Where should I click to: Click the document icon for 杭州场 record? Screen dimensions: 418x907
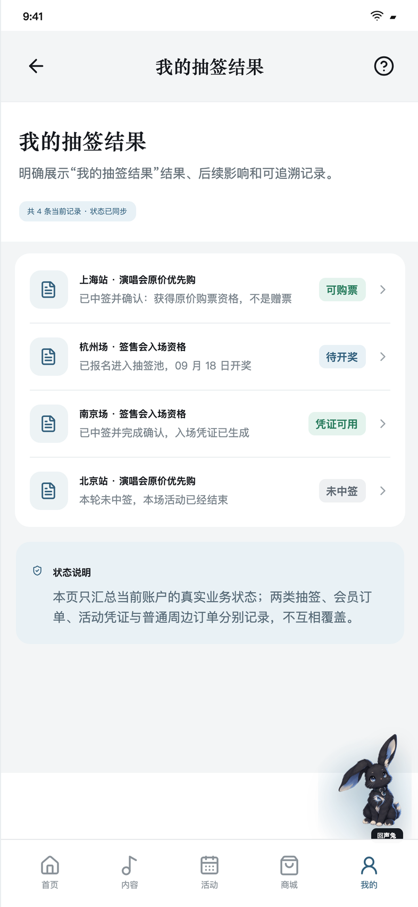tap(48, 357)
